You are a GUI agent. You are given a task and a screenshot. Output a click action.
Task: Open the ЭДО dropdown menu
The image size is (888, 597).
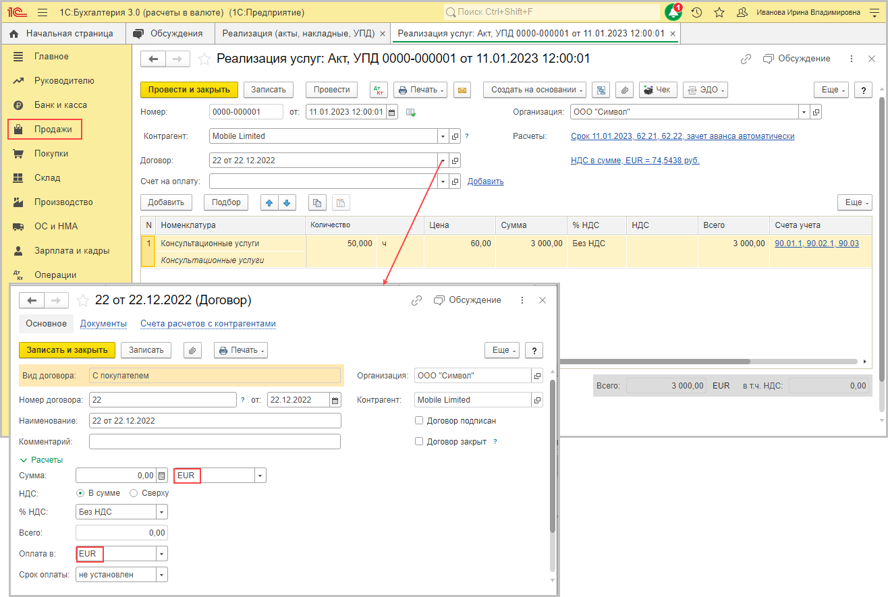[x=705, y=90]
